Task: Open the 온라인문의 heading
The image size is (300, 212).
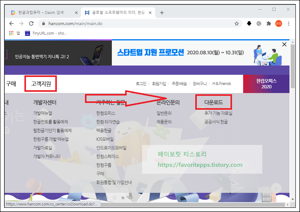Action: tap(168, 102)
